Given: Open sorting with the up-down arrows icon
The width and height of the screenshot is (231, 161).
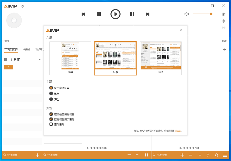Looking at the screenshot, I should 208,155.
